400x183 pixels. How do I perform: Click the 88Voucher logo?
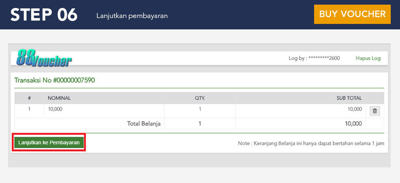pos(44,58)
